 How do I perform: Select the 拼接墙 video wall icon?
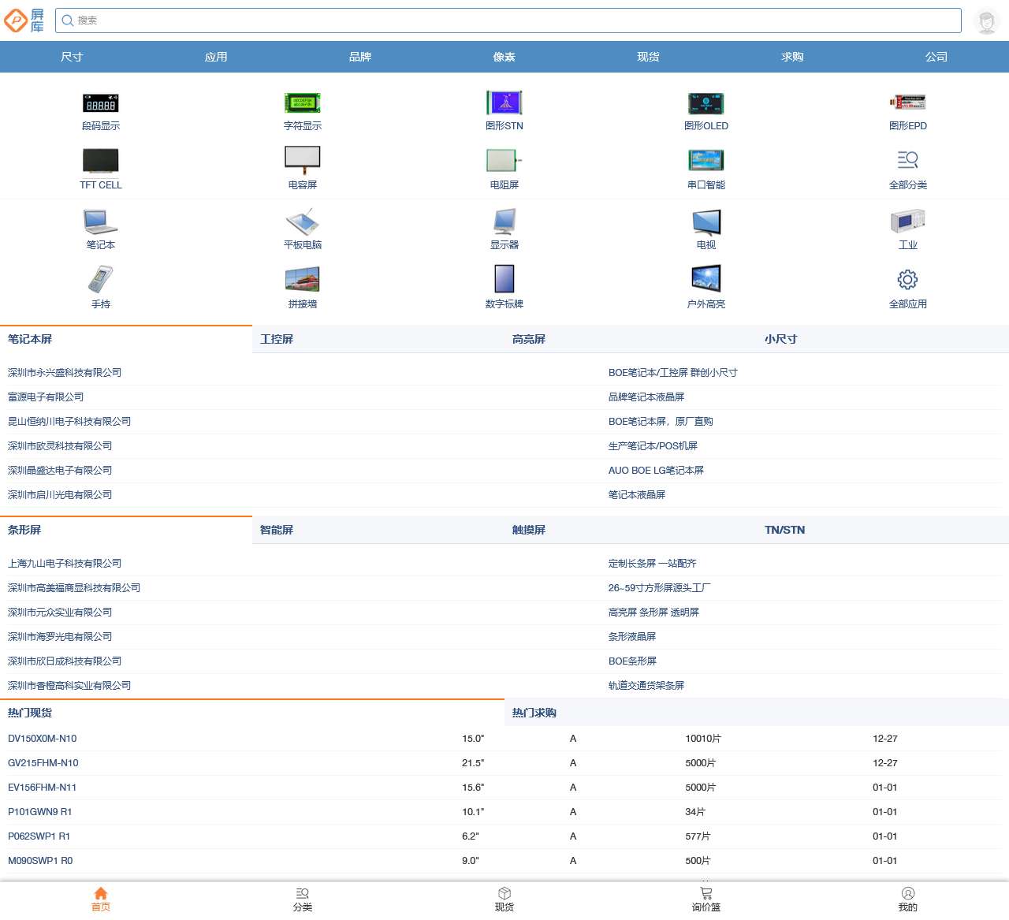(303, 280)
